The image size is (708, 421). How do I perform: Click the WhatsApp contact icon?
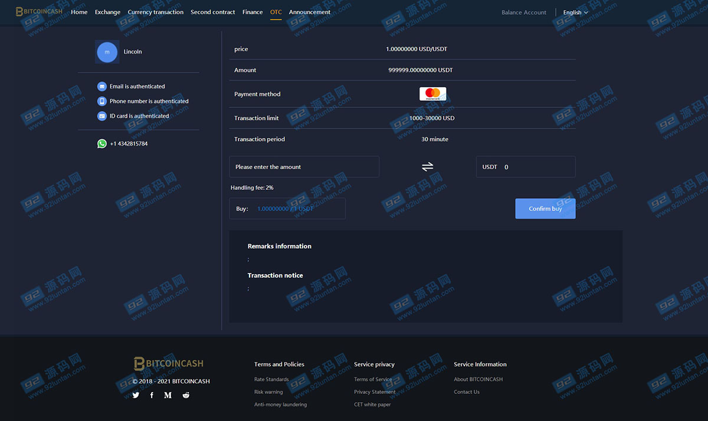click(x=102, y=143)
